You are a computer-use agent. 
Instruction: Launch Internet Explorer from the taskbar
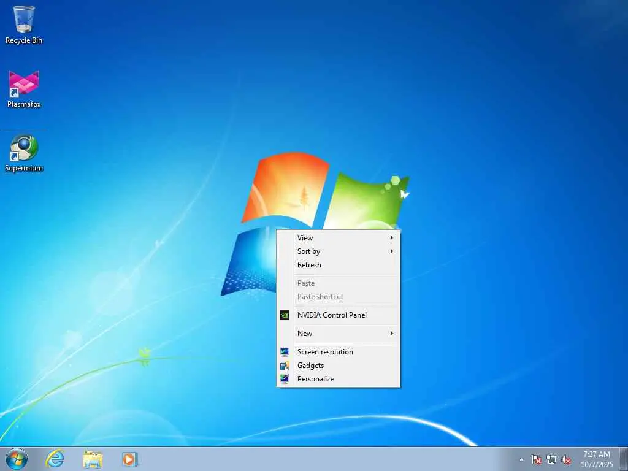(55, 459)
